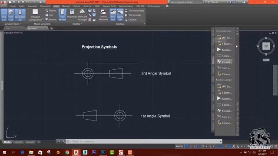Viewport: 278px width, 156px height.
Task: Click Tile Vertically
Action: click(x=133, y=15)
